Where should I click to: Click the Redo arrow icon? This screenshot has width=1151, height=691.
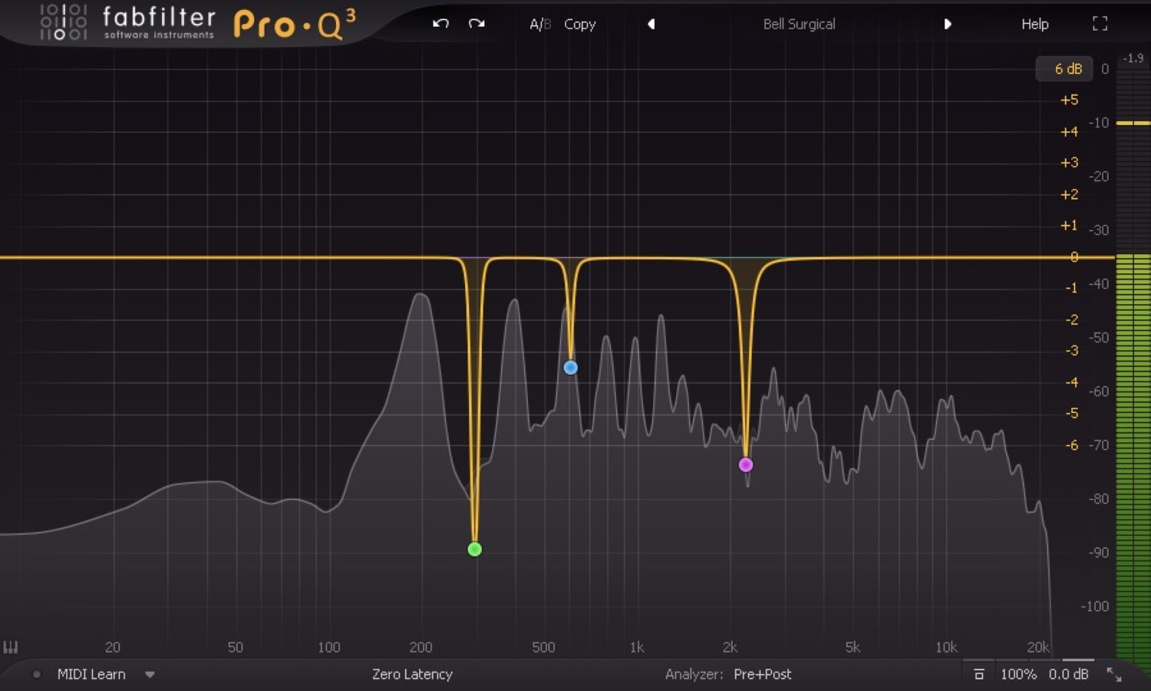[477, 24]
